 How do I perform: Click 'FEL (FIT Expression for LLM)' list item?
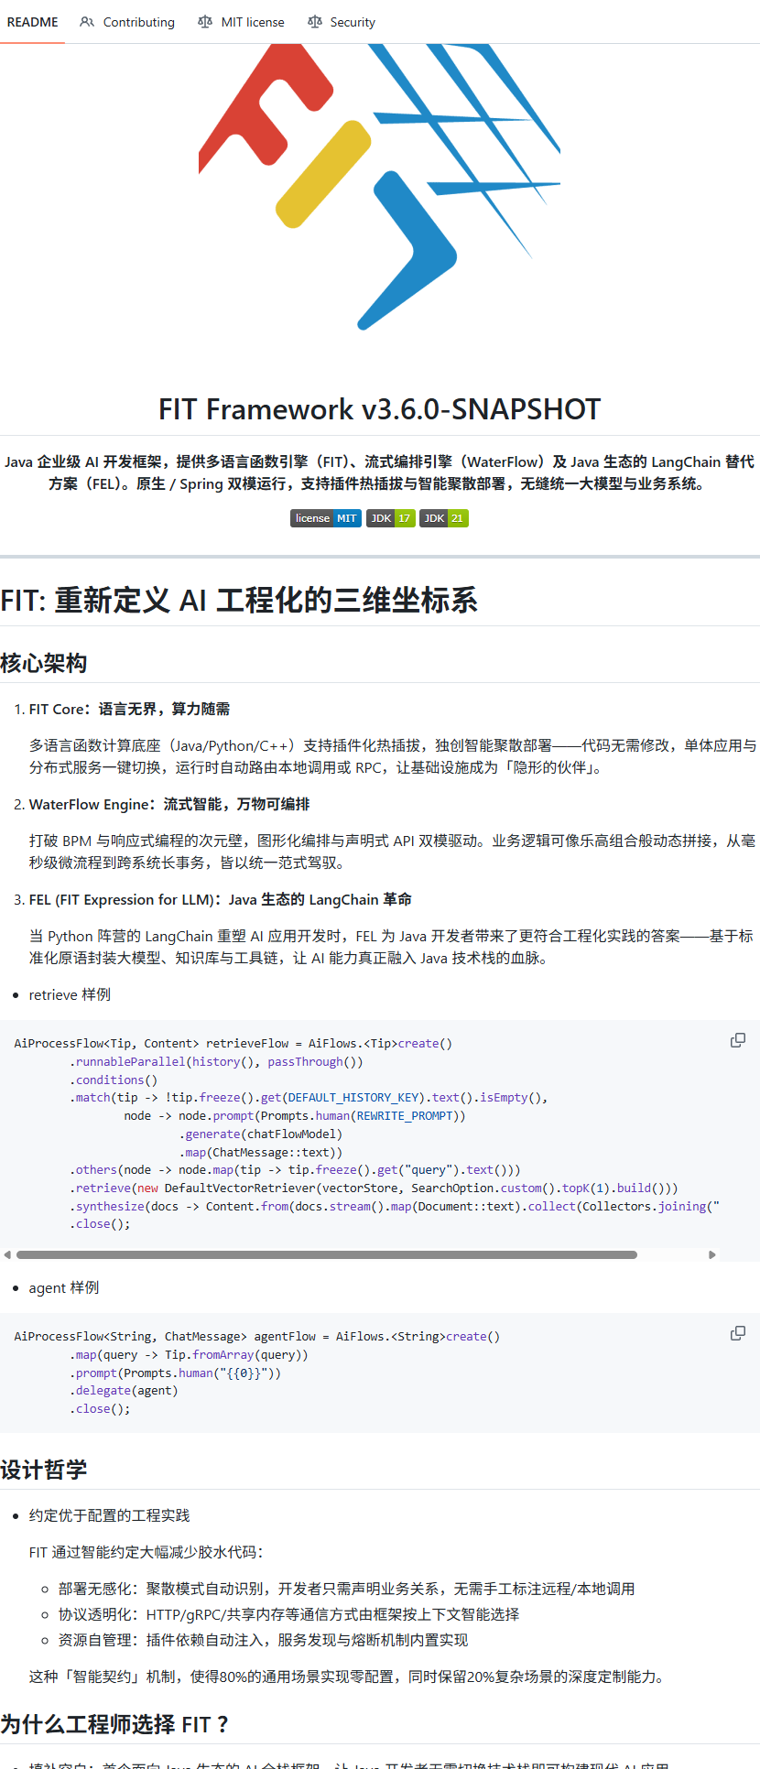220,899
